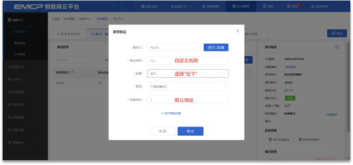The width and height of the screenshot is (353, 165).
Task: Switch to the 脚本管理 tab
Action: coord(251,34)
